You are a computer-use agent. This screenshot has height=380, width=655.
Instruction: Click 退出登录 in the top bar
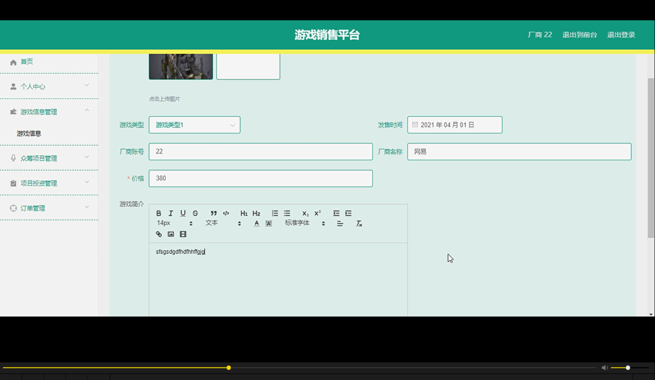click(x=621, y=35)
